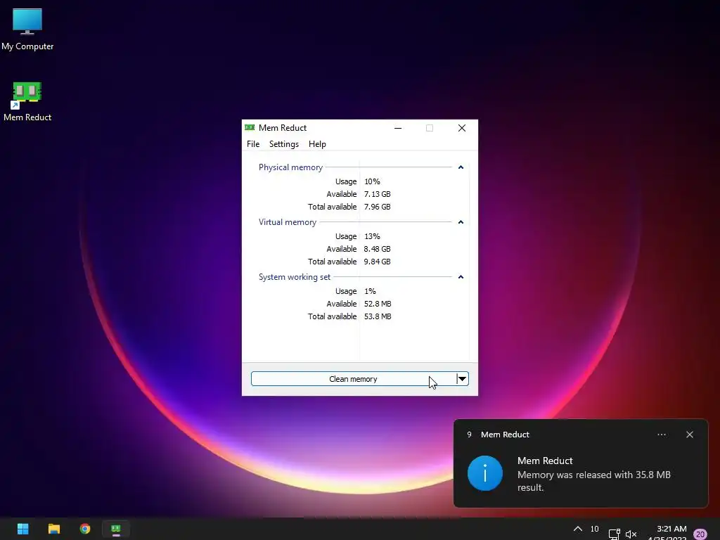
Task: Open the Clean memory dropdown arrow
Action: [x=463, y=379]
